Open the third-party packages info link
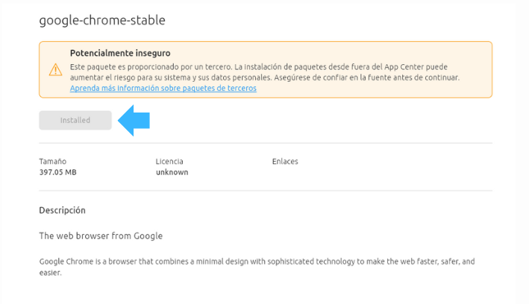529x304 pixels. (163, 88)
